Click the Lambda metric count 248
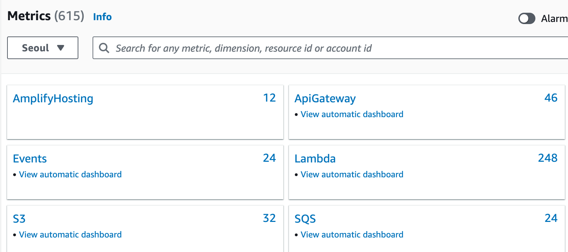Image resolution: width=568 pixels, height=252 pixels. pyautogui.click(x=547, y=158)
